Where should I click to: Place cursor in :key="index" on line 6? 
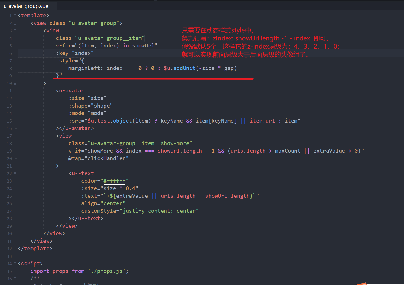(x=75, y=53)
